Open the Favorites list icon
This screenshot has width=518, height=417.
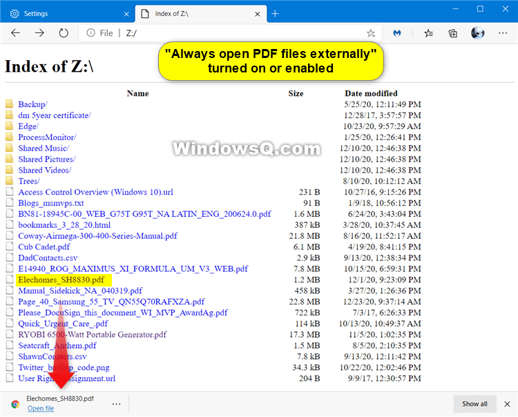428,33
